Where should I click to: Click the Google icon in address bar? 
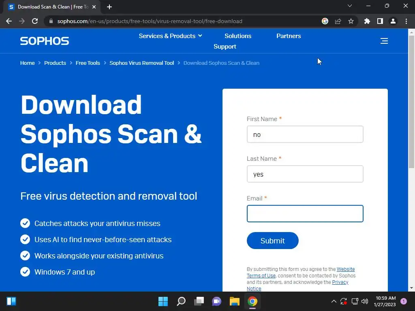click(x=325, y=21)
